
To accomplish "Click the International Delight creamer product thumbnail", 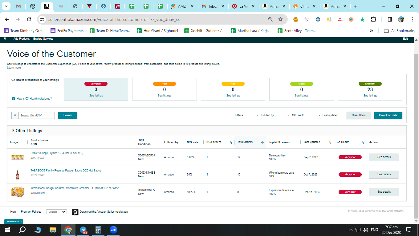I will click(x=18, y=192).
